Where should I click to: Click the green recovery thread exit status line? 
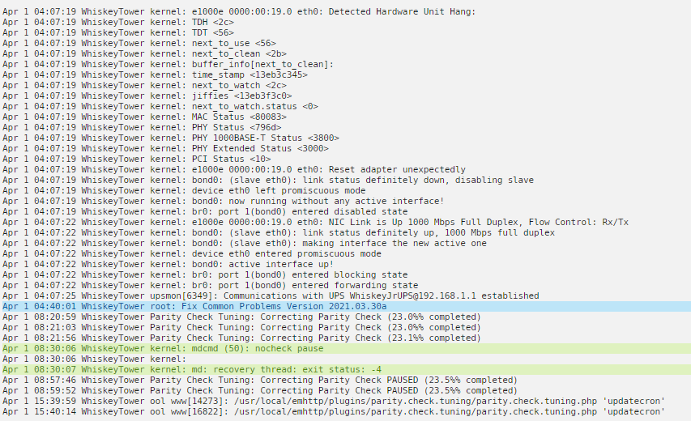click(345, 369)
